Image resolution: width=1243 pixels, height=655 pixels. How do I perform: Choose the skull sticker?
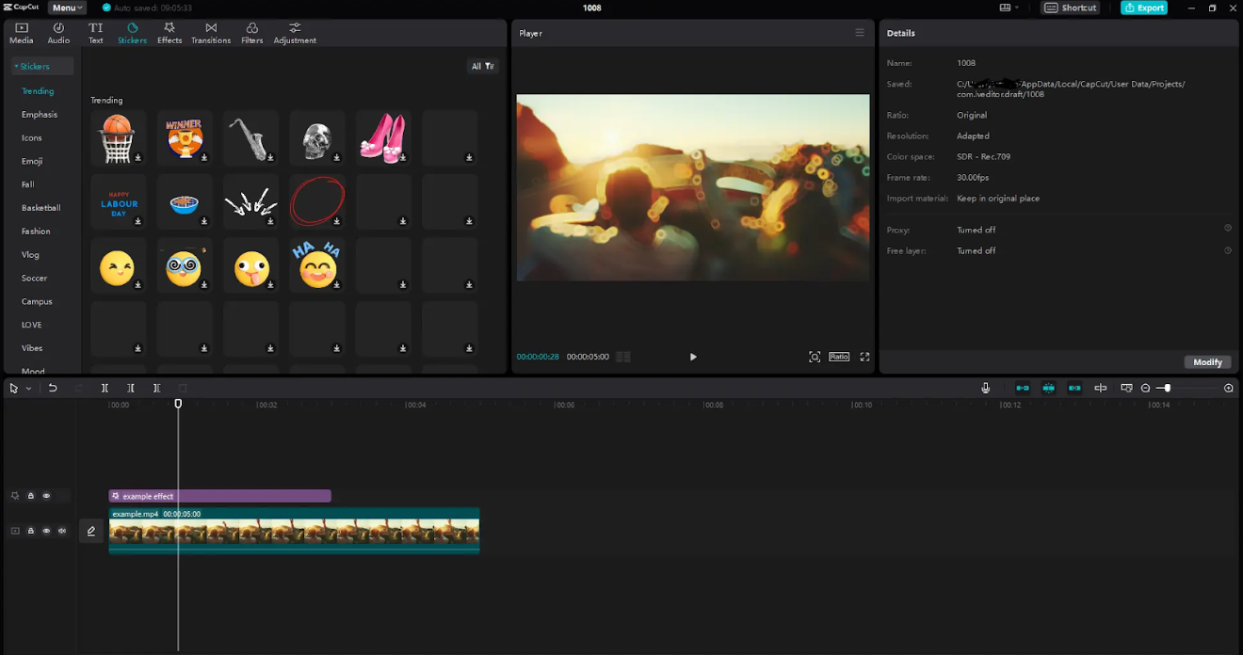[317, 137]
